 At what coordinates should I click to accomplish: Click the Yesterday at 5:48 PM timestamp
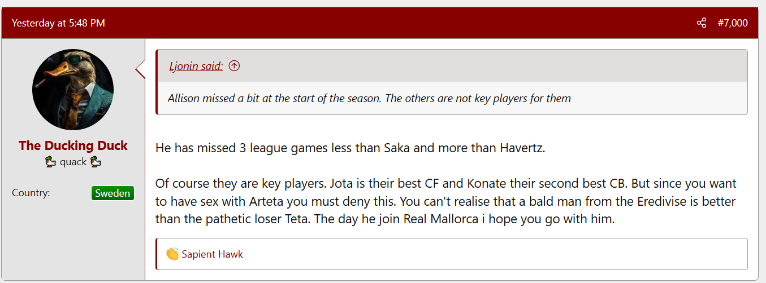click(58, 23)
